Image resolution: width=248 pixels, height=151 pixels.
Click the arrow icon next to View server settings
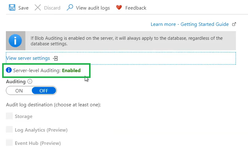pos(55,58)
